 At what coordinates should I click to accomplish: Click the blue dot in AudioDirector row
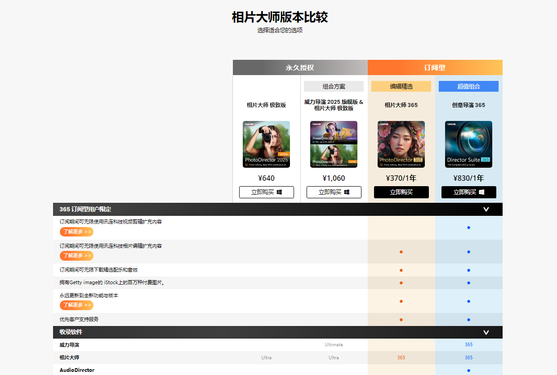pyautogui.click(x=469, y=371)
